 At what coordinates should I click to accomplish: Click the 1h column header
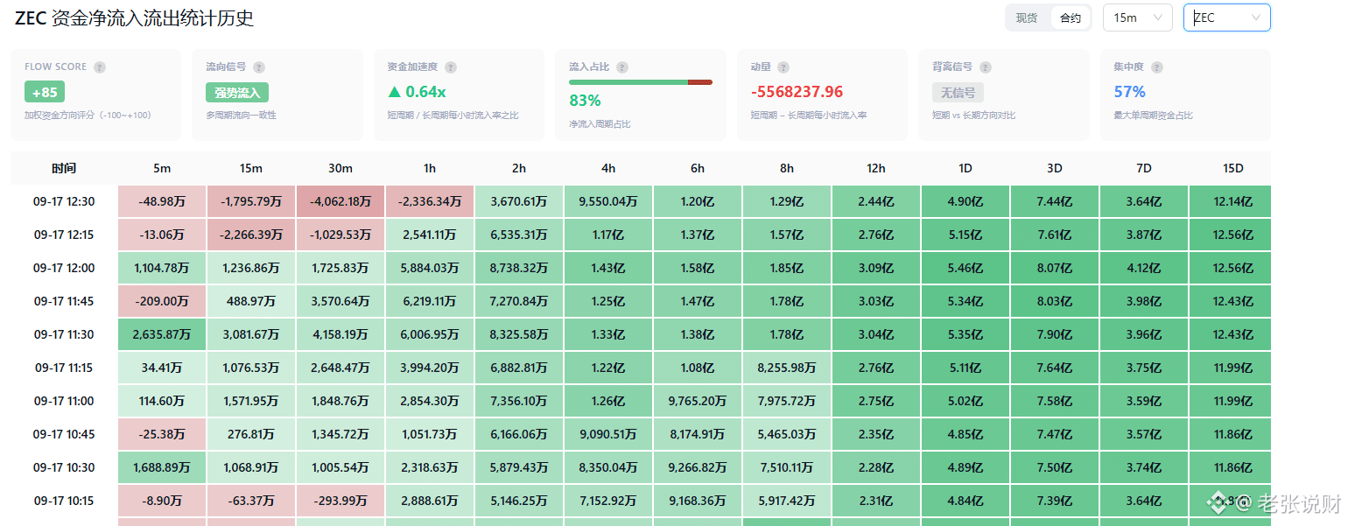coord(430,168)
